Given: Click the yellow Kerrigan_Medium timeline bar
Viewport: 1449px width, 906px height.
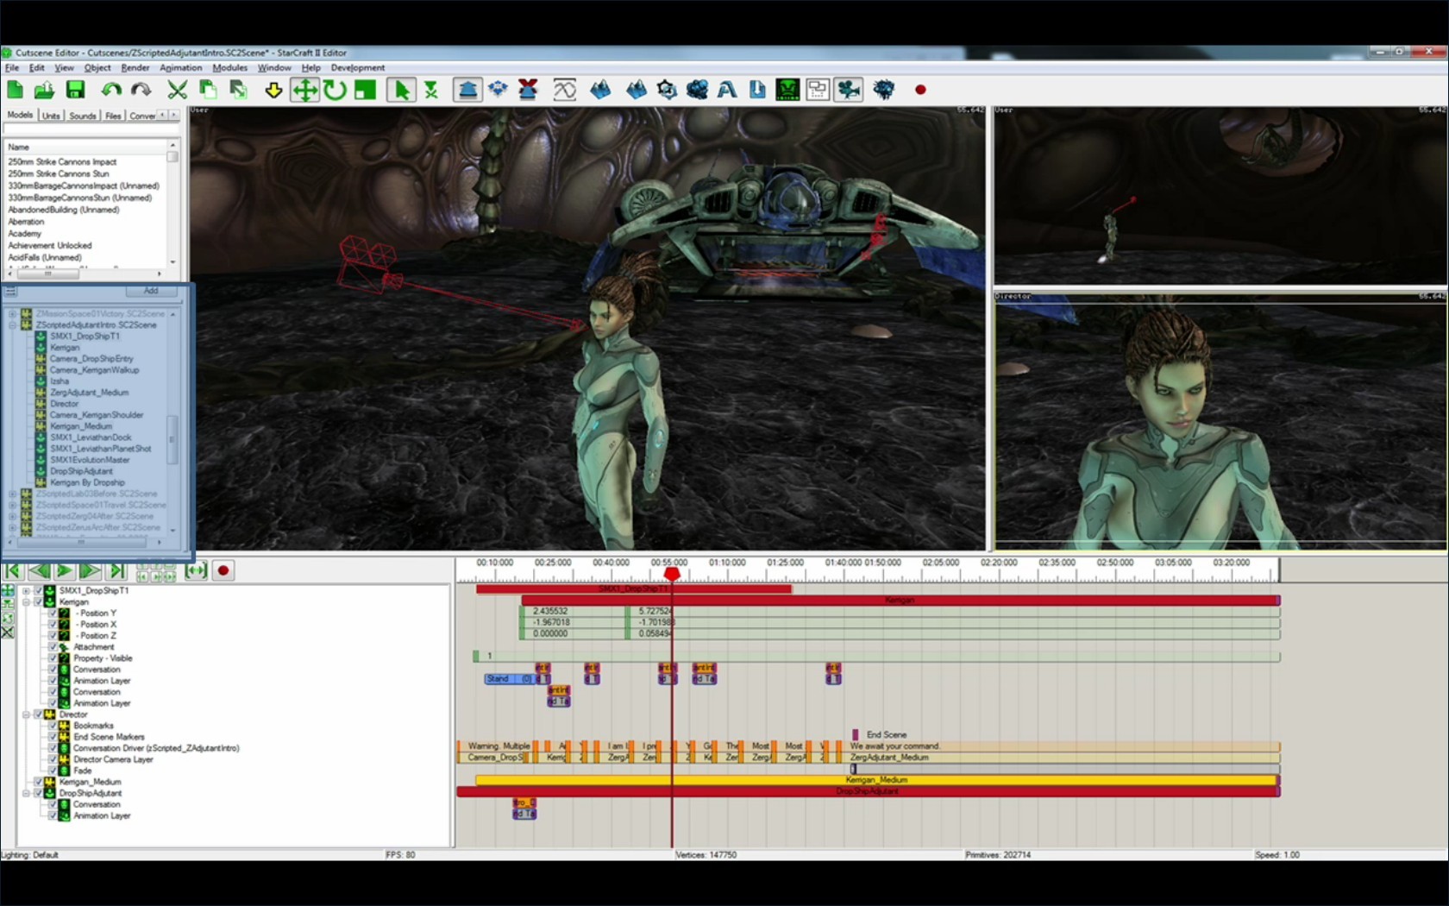Looking at the screenshot, I should [876, 780].
